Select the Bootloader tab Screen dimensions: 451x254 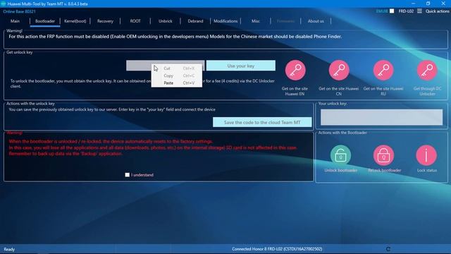(45, 21)
